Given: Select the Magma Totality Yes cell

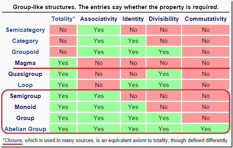Looking at the screenshot, I should [x=63, y=63].
